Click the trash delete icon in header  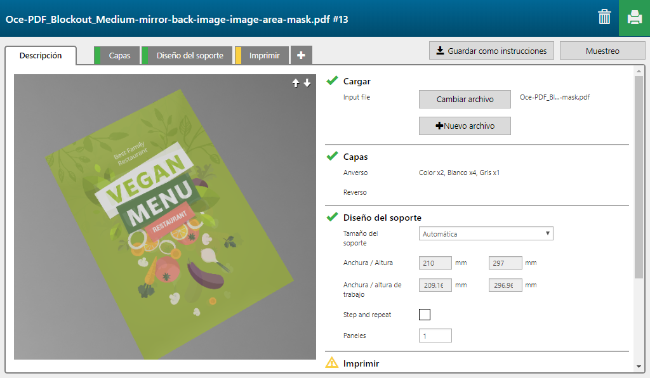(x=604, y=17)
